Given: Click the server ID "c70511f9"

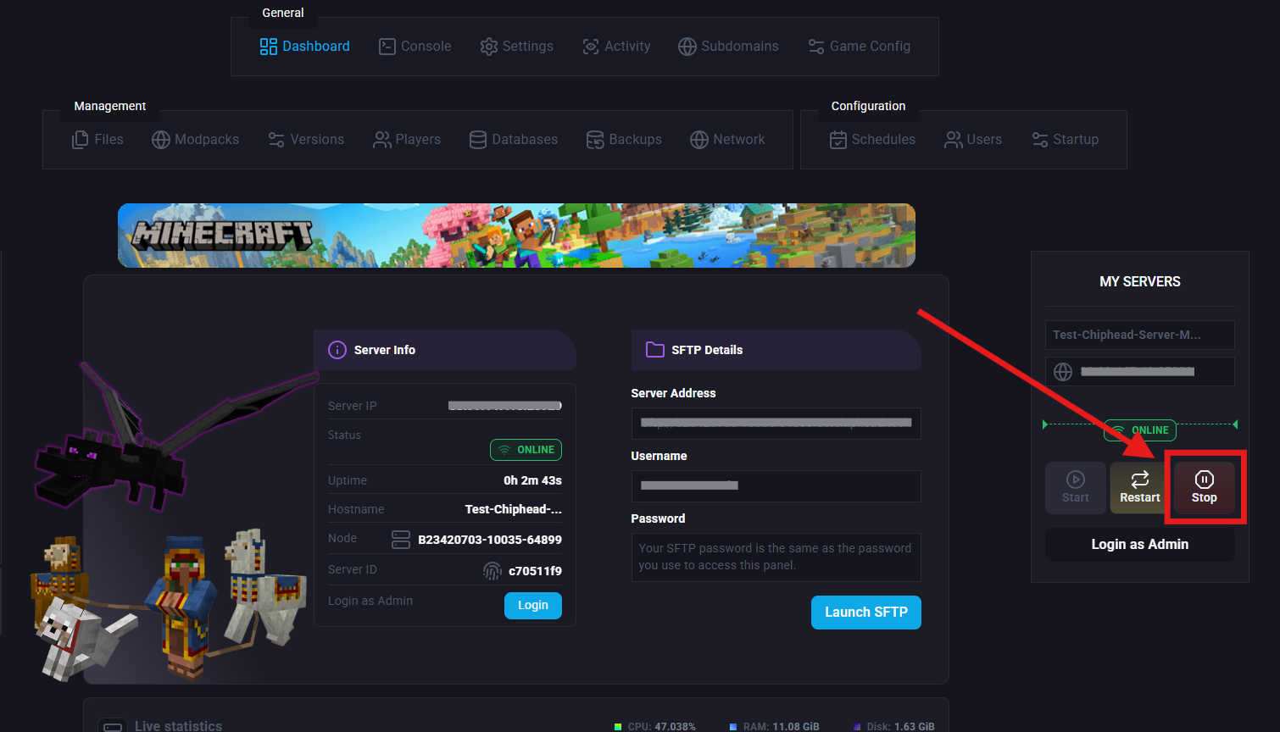Looking at the screenshot, I should point(535,571).
